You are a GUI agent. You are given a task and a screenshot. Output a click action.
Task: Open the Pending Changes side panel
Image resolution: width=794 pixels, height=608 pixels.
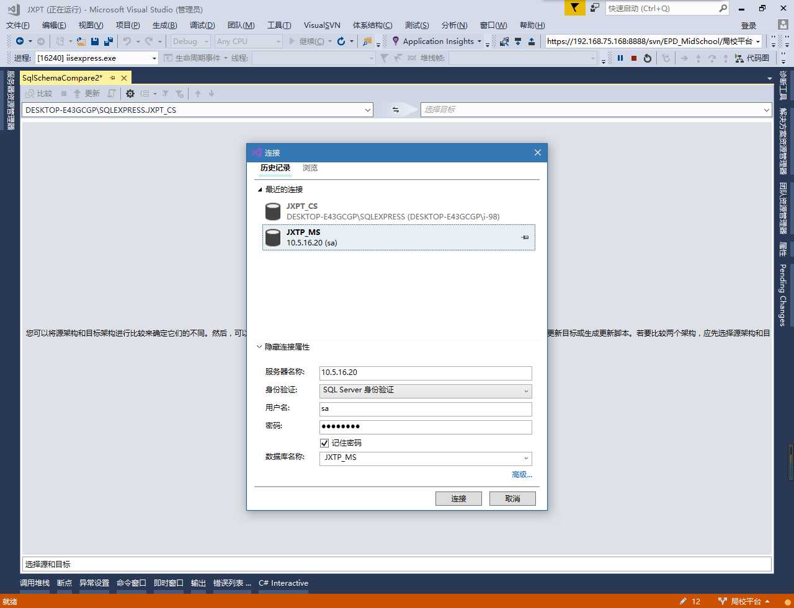click(783, 295)
